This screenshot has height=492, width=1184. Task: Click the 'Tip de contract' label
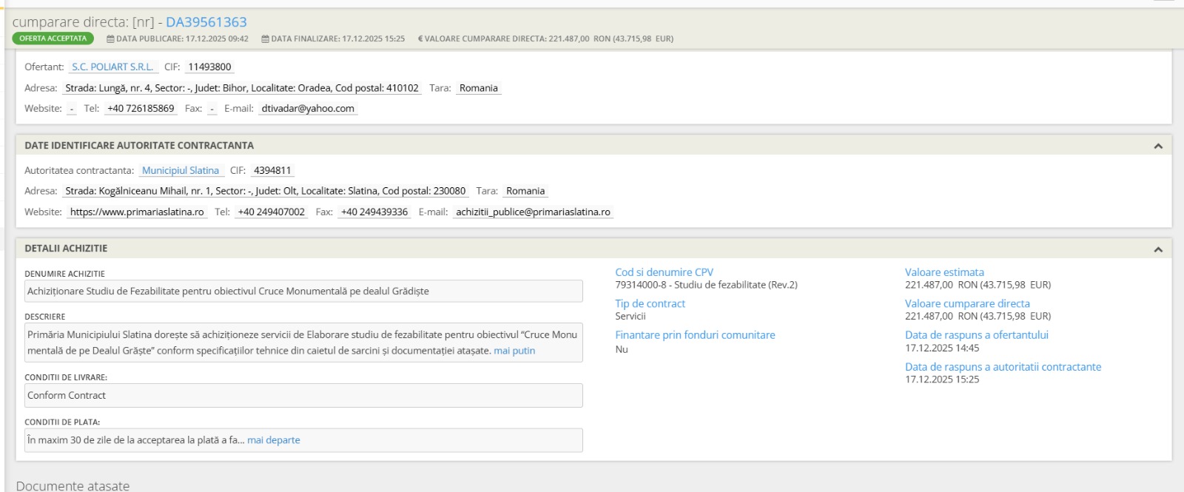point(650,303)
